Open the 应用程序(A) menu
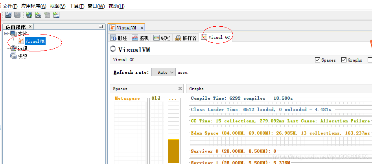This screenshot has width=372, height=164. point(34,6)
